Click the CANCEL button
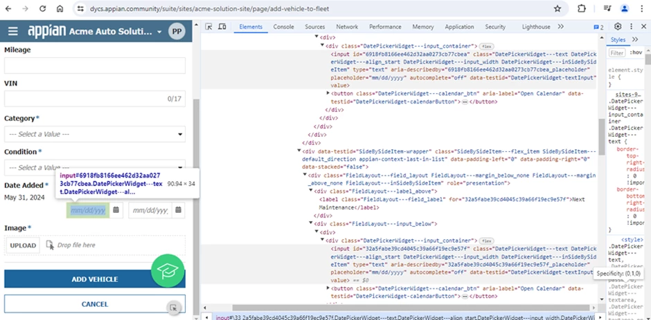The width and height of the screenshot is (651, 320). 95,304
